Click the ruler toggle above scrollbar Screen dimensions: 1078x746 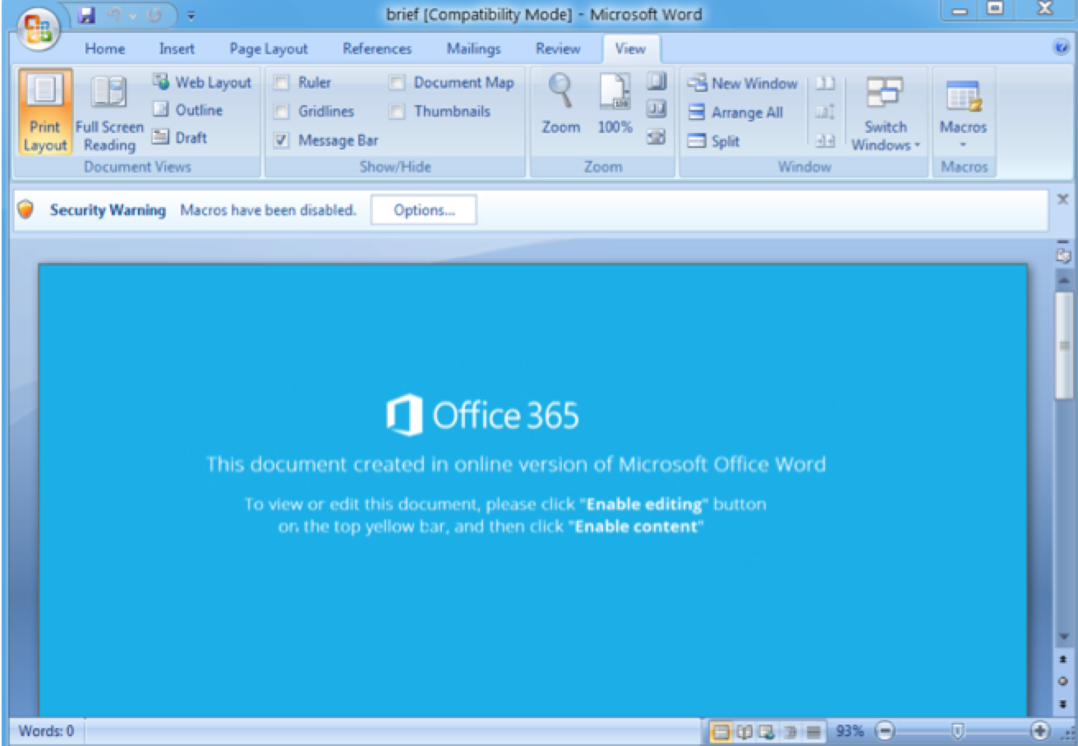click(1064, 256)
